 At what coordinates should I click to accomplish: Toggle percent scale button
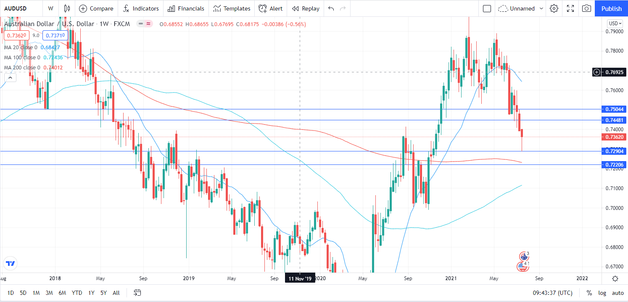point(589,293)
